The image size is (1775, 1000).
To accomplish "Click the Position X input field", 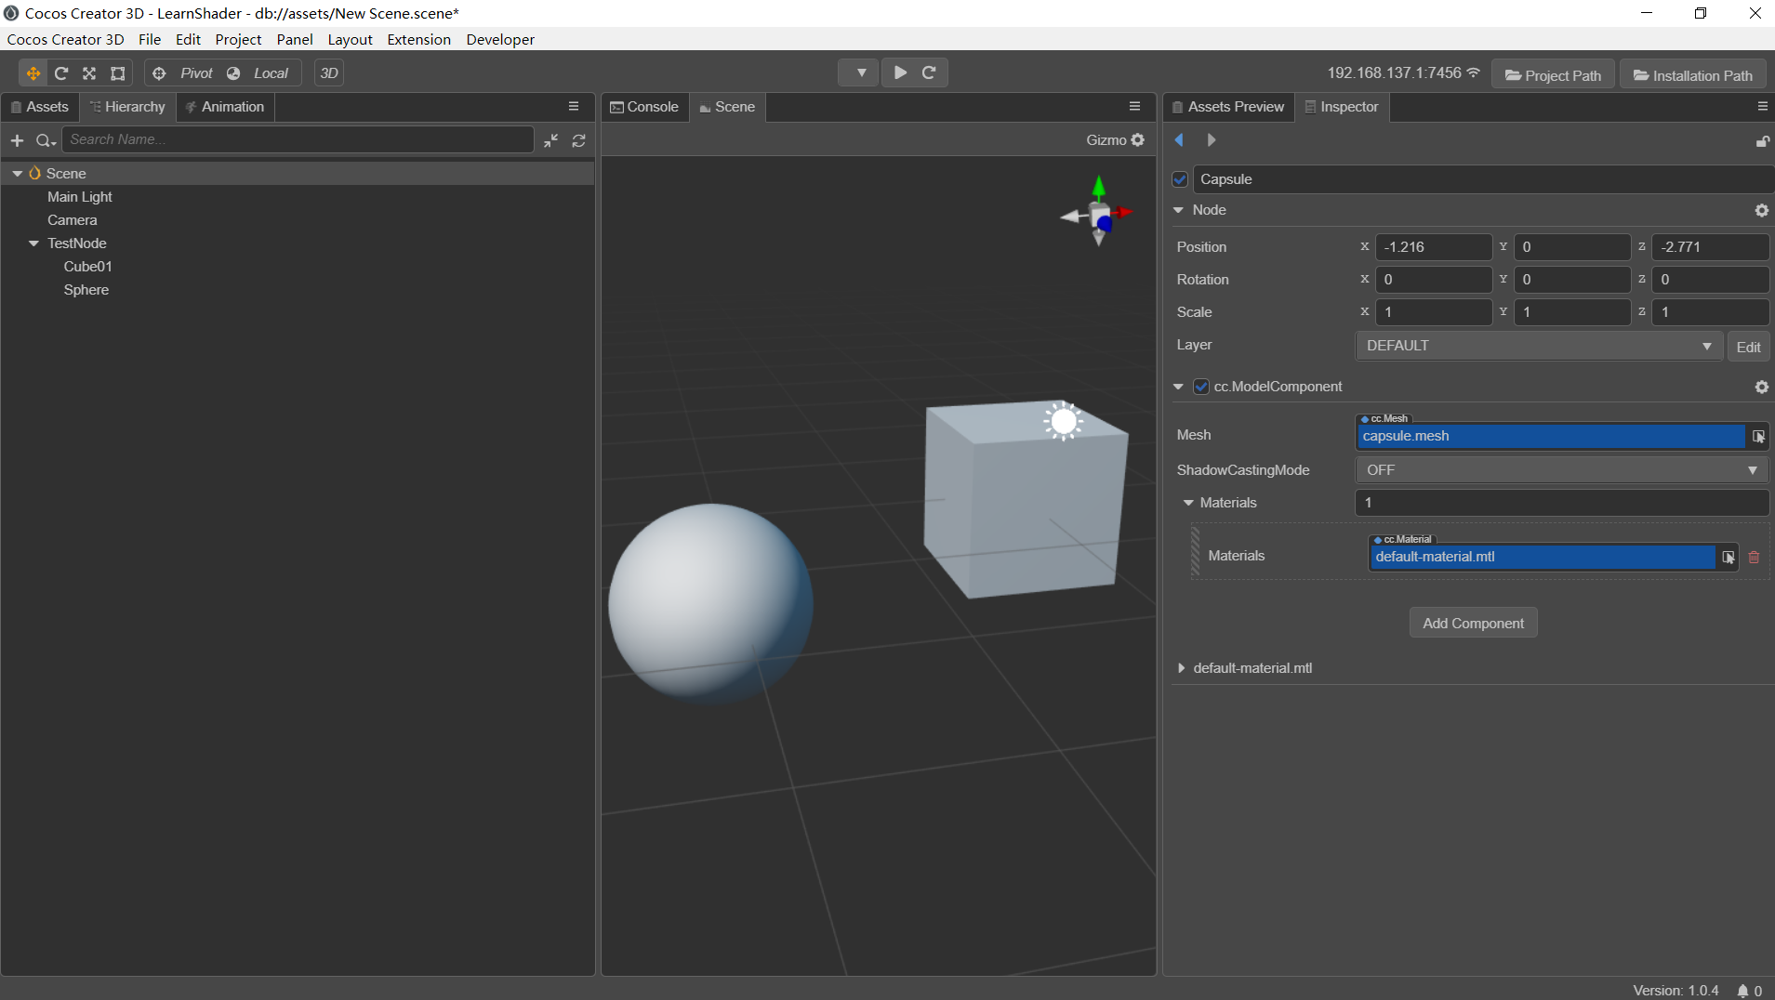I will (1433, 247).
